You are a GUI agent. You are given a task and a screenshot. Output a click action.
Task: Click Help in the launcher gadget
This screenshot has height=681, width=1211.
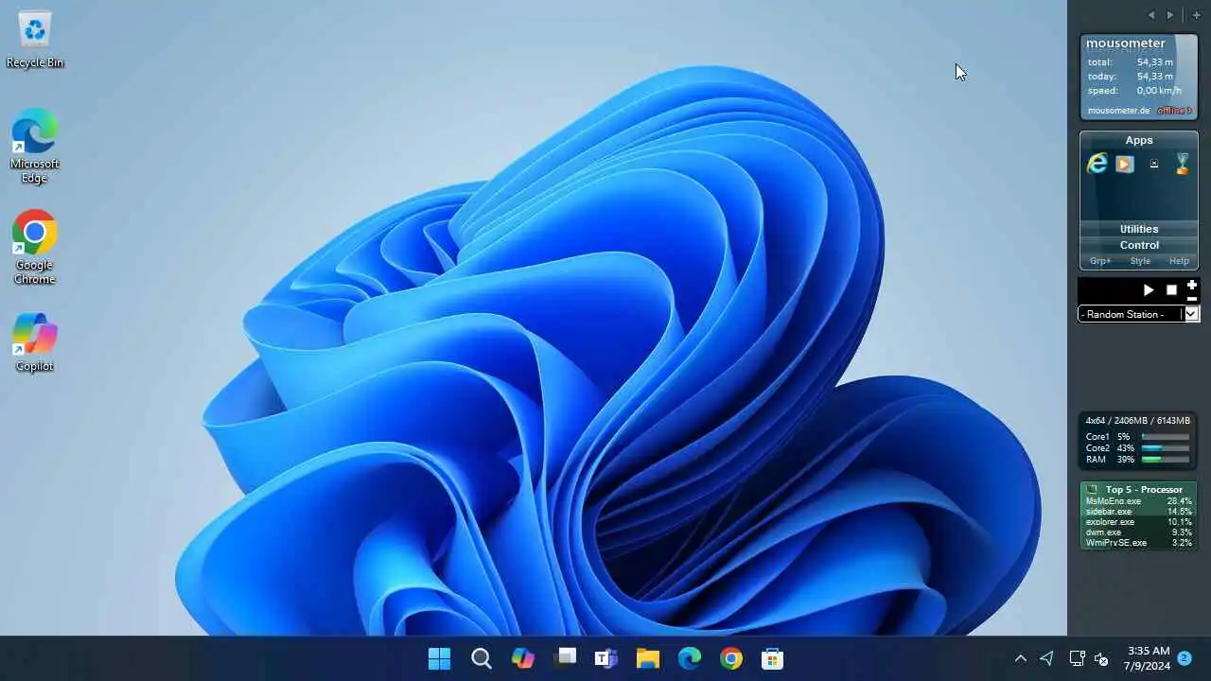coord(1179,261)
